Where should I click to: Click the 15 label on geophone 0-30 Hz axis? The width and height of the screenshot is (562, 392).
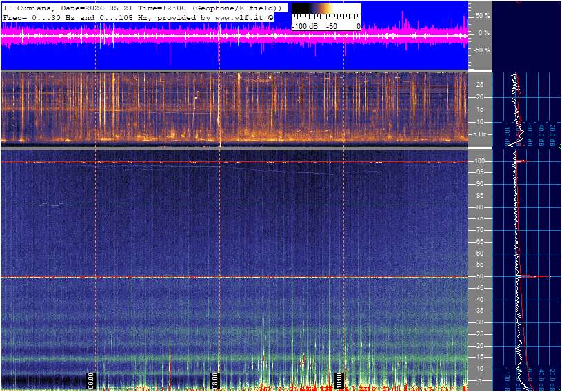click(x=479, y=110)
